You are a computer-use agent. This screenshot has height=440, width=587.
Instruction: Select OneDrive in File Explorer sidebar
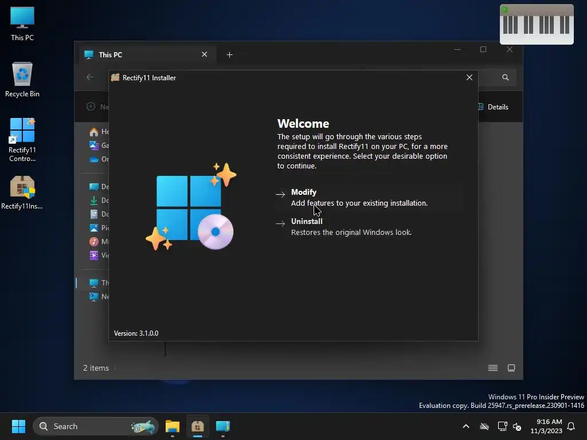(99, 159)
